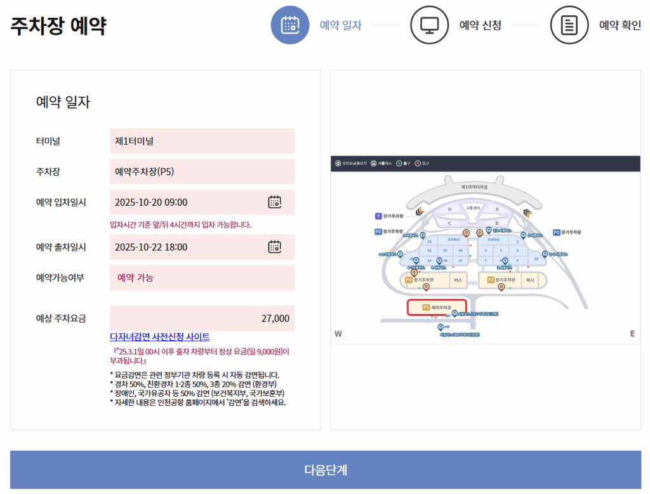
Task: Click the purple P 단기주차장 badge
Action: coord(378,216)
